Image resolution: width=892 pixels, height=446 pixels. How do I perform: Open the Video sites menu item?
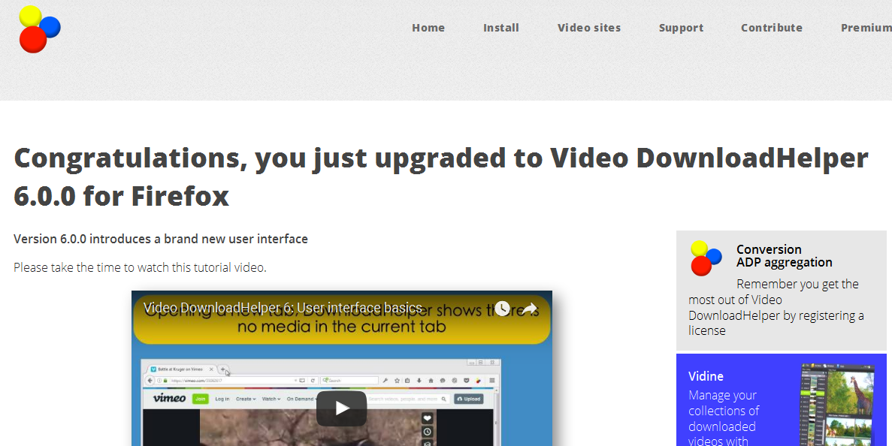point(589,28)
